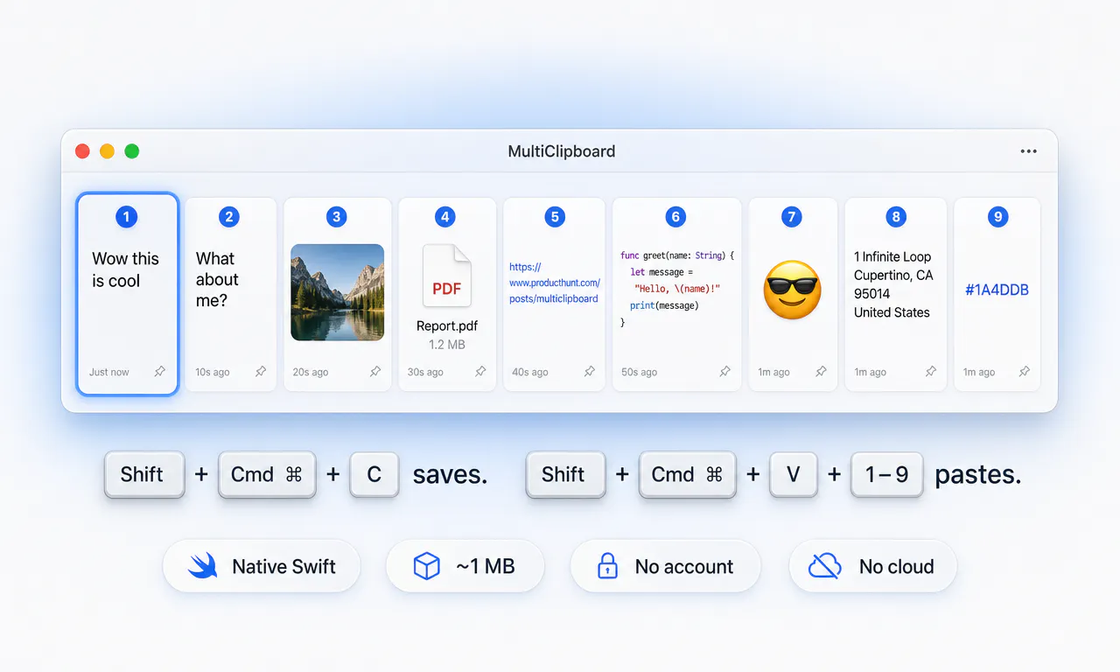Click the "40s ago" timestamp
The image size is (1120, 672).
coord(530,372)
